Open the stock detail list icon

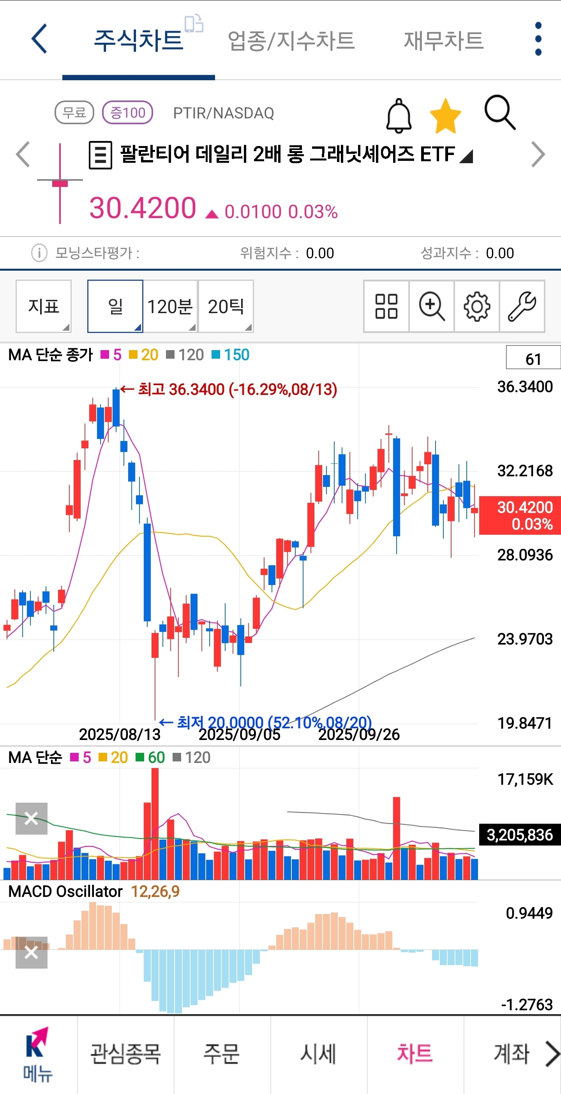[100, 155]
